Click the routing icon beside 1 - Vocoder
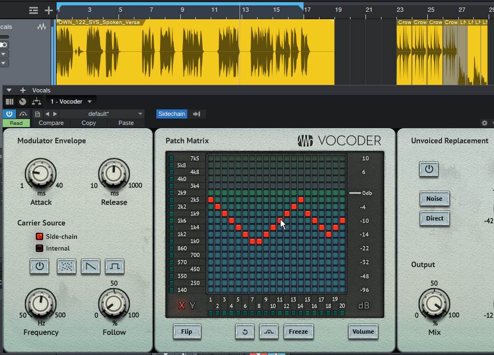This screenshot has height=355, width=494. click(36, 101)
